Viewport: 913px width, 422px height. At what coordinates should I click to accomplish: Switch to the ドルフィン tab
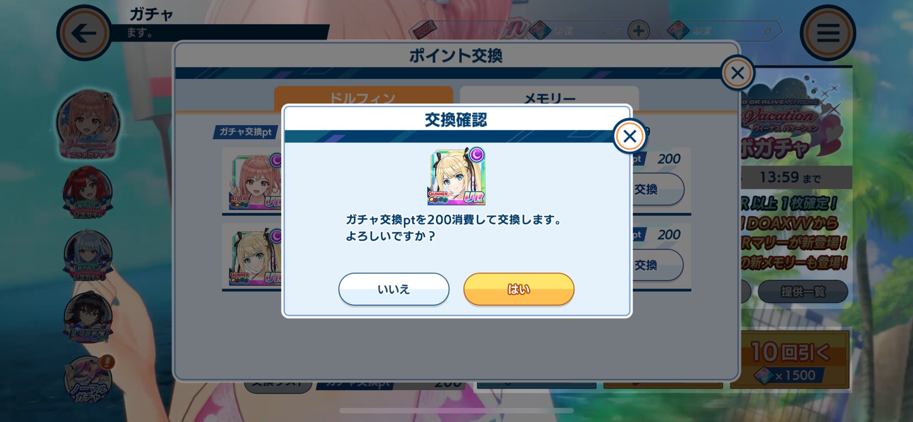point(363,98)
